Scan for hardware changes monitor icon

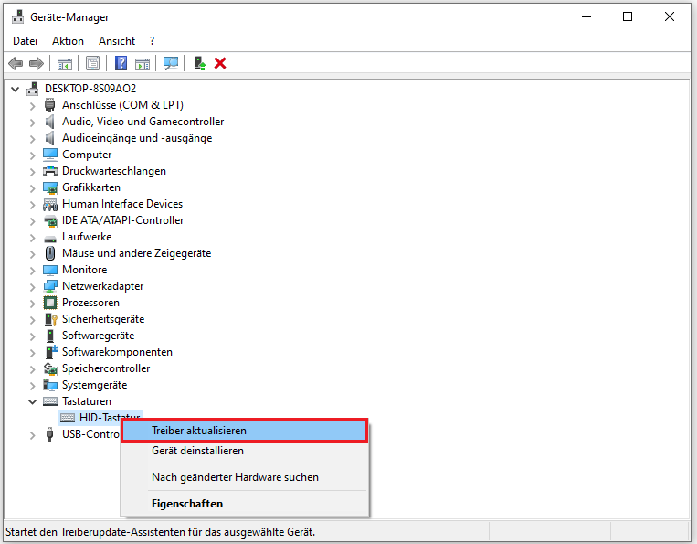(x=171, y=64)
